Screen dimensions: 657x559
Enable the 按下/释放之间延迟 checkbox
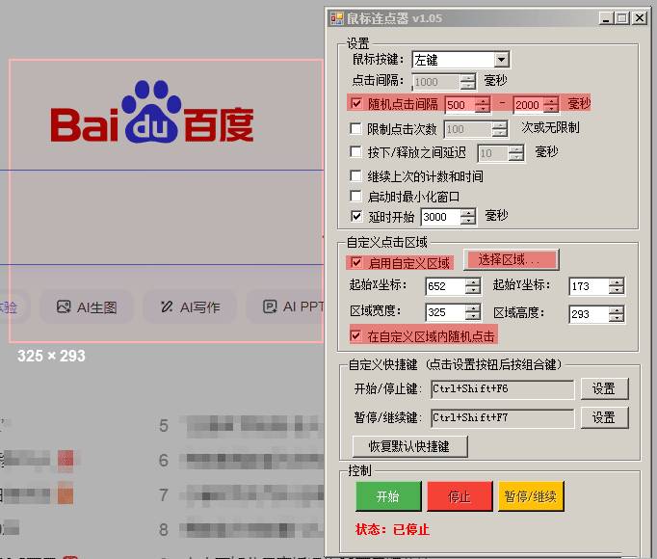coord(355,152)
